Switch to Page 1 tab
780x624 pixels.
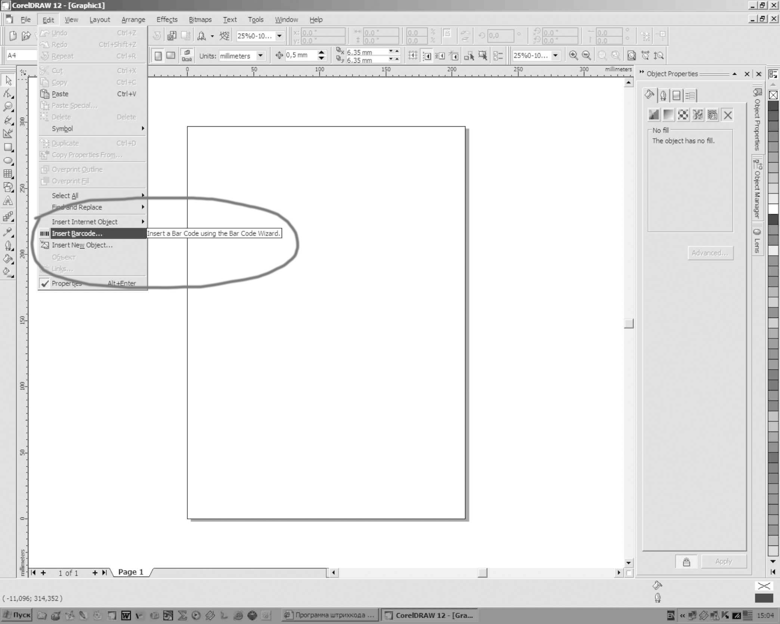[x=131, y=572]
